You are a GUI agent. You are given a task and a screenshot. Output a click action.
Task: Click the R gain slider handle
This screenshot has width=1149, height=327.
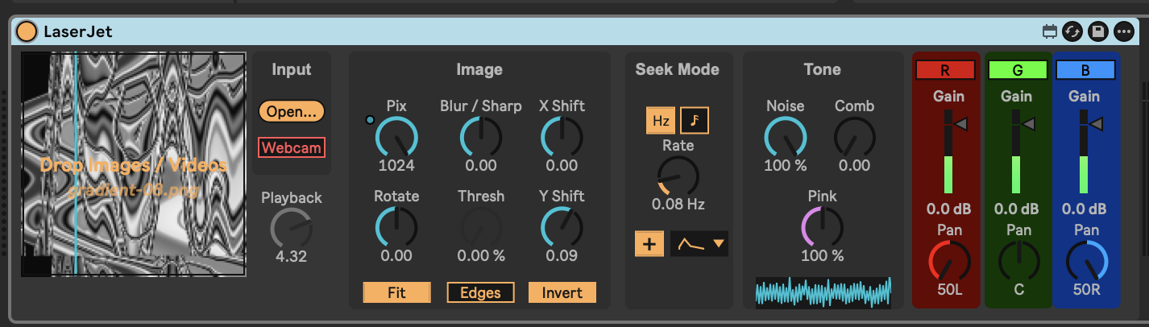(x=960, y=124)
